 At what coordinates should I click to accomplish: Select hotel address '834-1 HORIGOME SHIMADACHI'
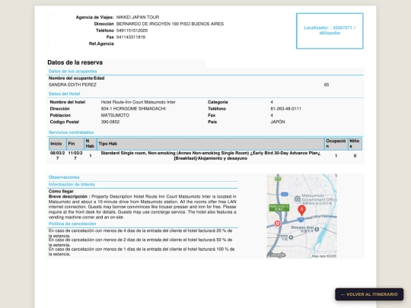[133, 109]
